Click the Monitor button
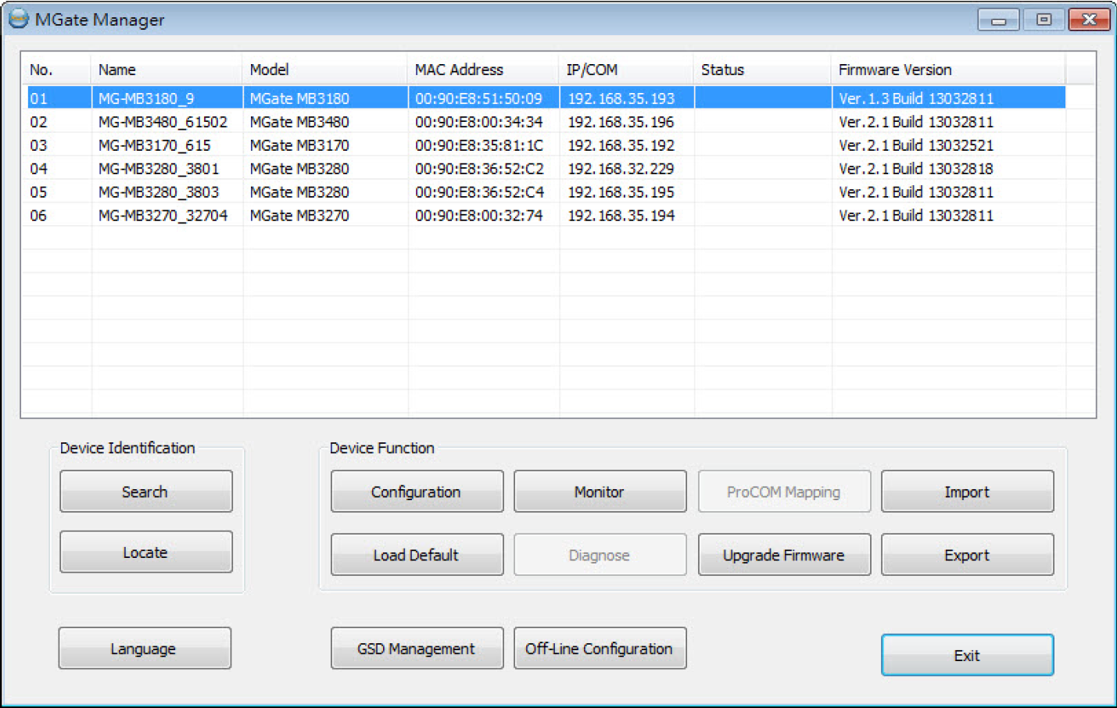 point(600,492)
